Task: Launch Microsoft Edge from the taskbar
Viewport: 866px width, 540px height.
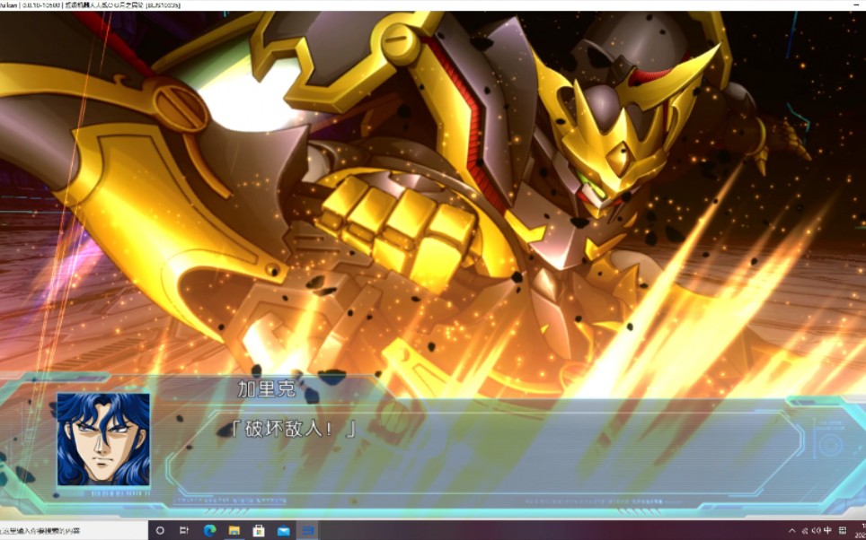Action: point(209,531)
